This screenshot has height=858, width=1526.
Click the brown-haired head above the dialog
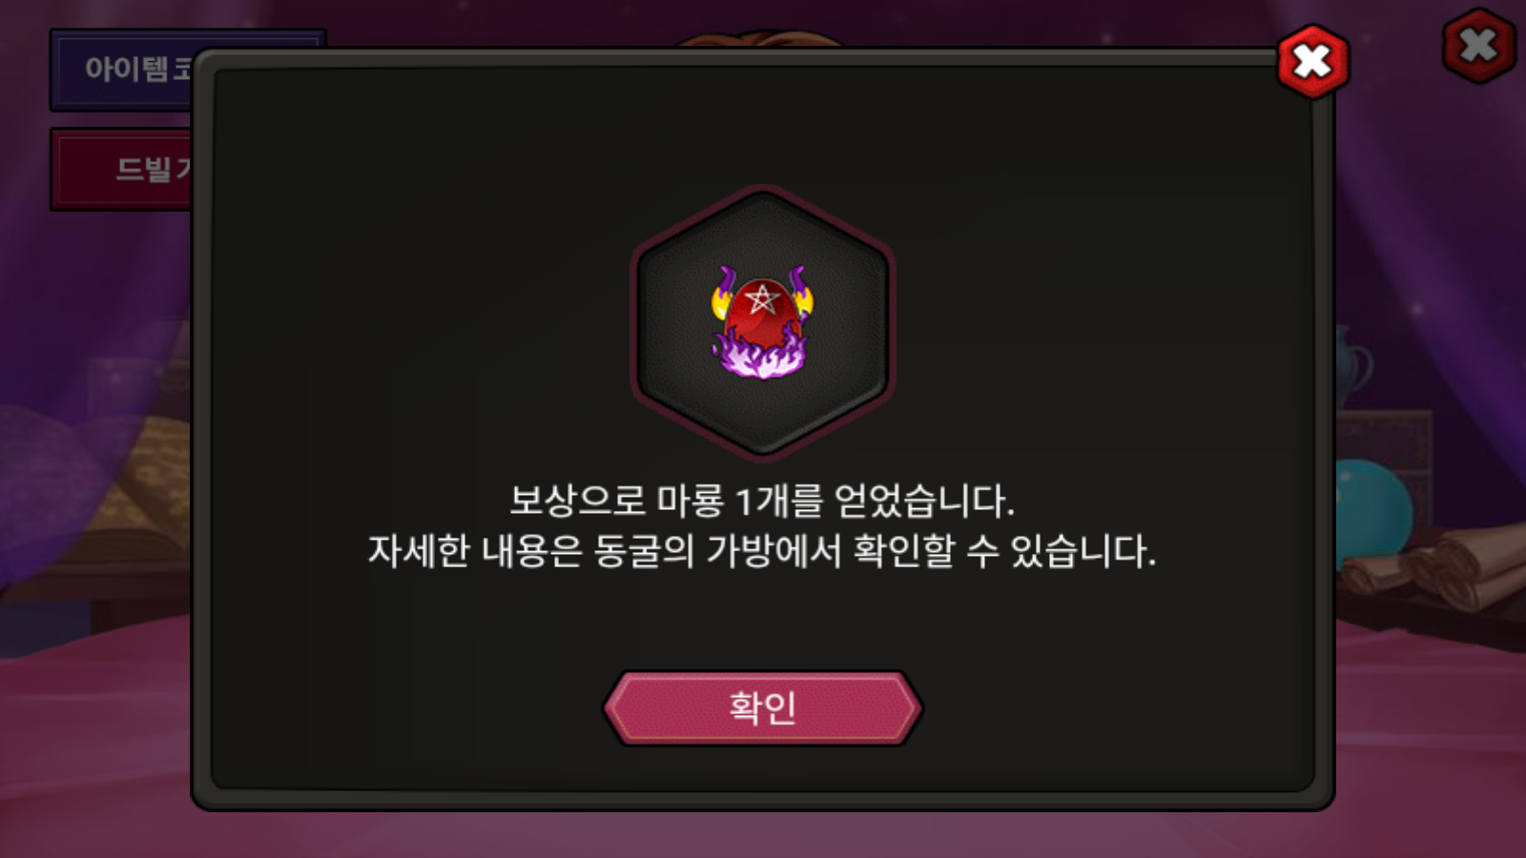763,38
